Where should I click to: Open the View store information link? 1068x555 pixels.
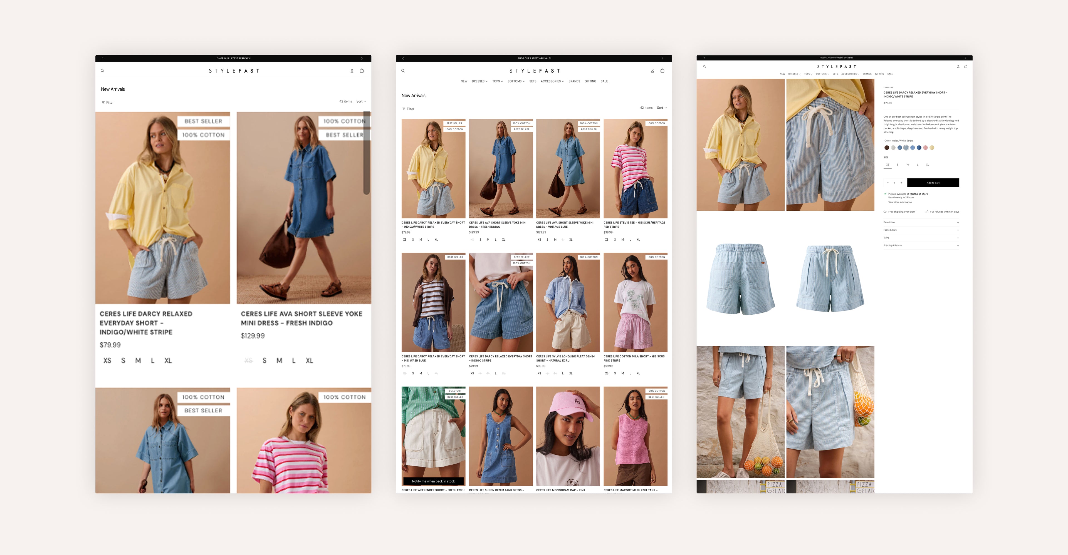(900, 202)
